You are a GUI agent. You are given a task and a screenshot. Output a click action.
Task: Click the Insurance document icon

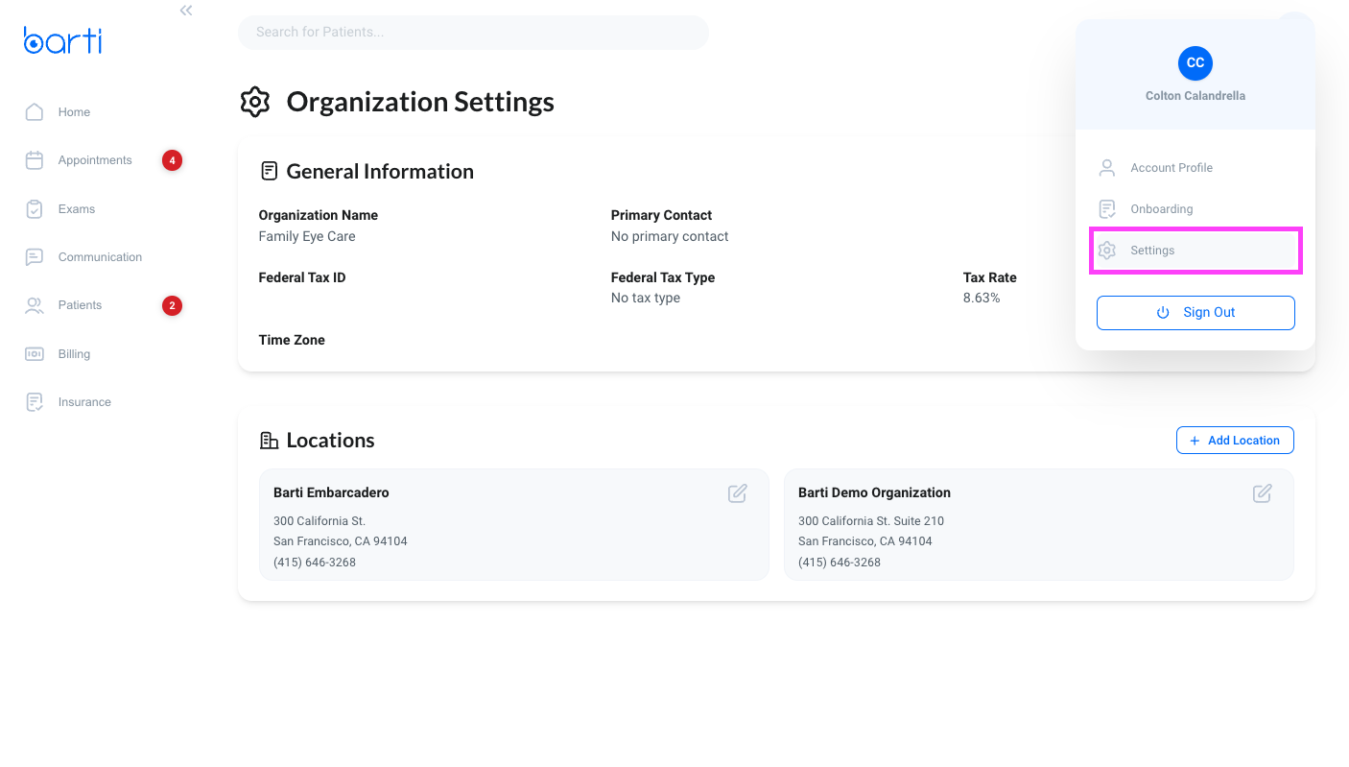tap(35, 402)
